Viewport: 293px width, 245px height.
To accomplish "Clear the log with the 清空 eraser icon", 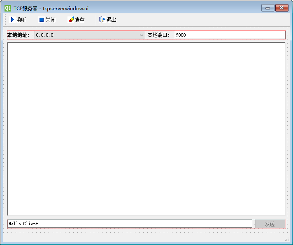I will [71, 19].
